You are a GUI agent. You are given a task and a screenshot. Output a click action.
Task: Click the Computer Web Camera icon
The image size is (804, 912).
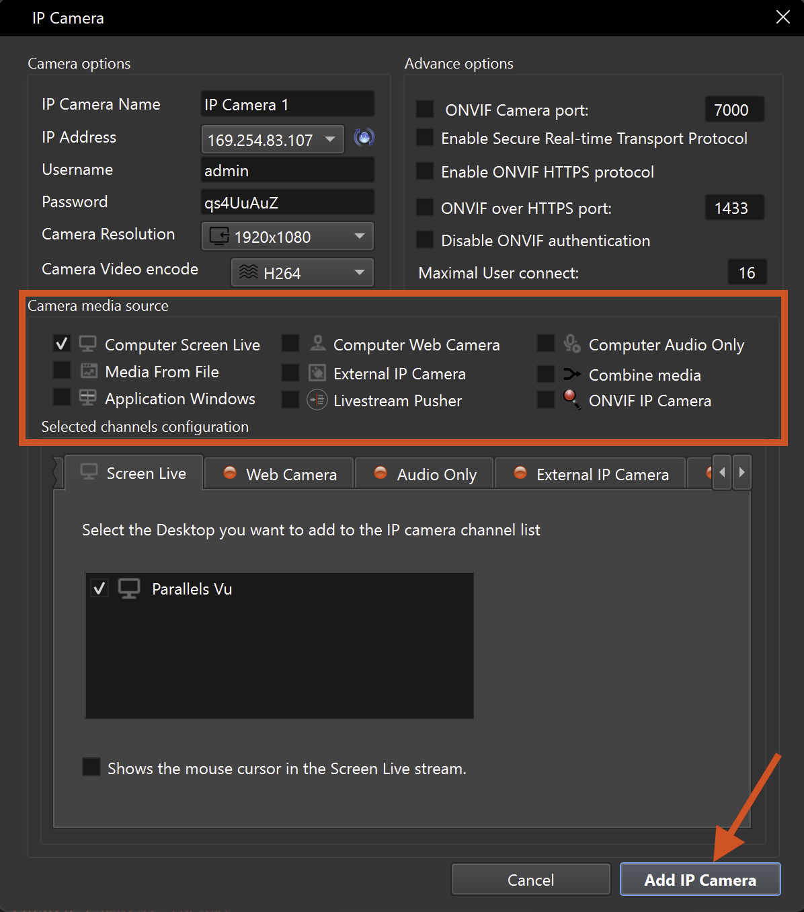coord(317,344)
